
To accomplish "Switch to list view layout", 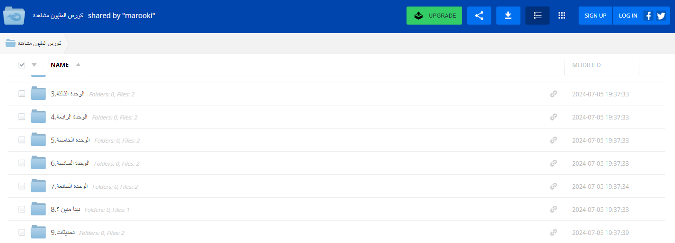I will 537,16.
